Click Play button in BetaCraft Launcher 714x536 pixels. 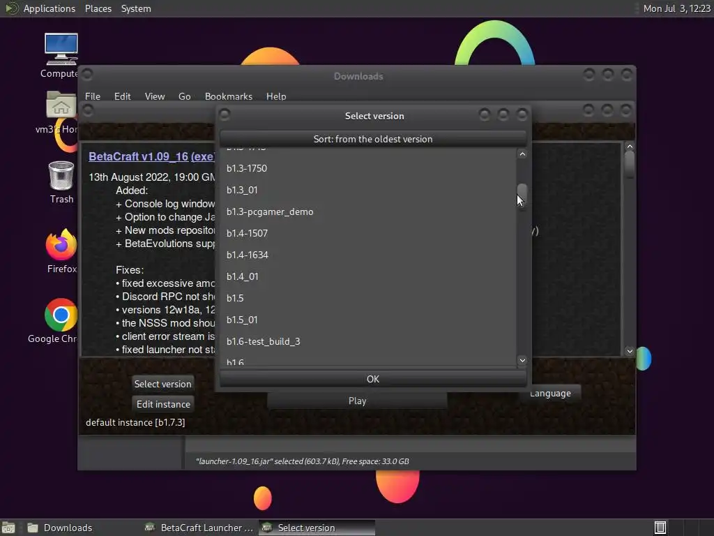(357, 401)
